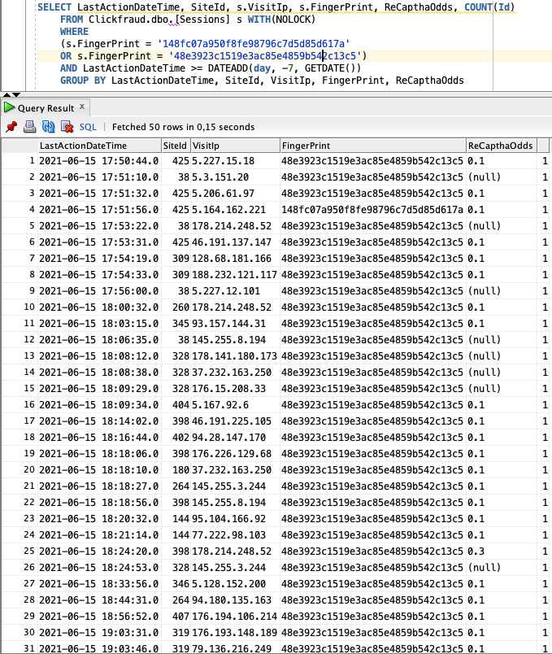Click the COUNT(Id) expression in query

(x=489, y=7)
